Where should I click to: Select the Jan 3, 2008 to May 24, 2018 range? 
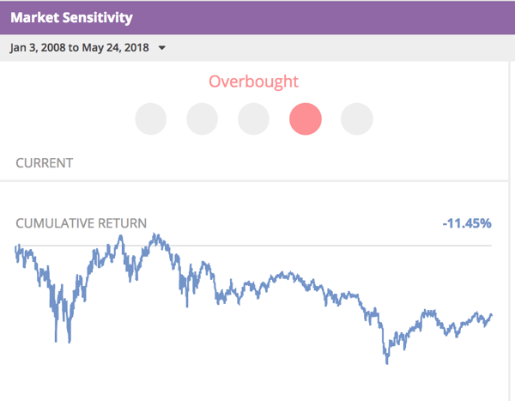pyautogui.click(x=79, y=48)
